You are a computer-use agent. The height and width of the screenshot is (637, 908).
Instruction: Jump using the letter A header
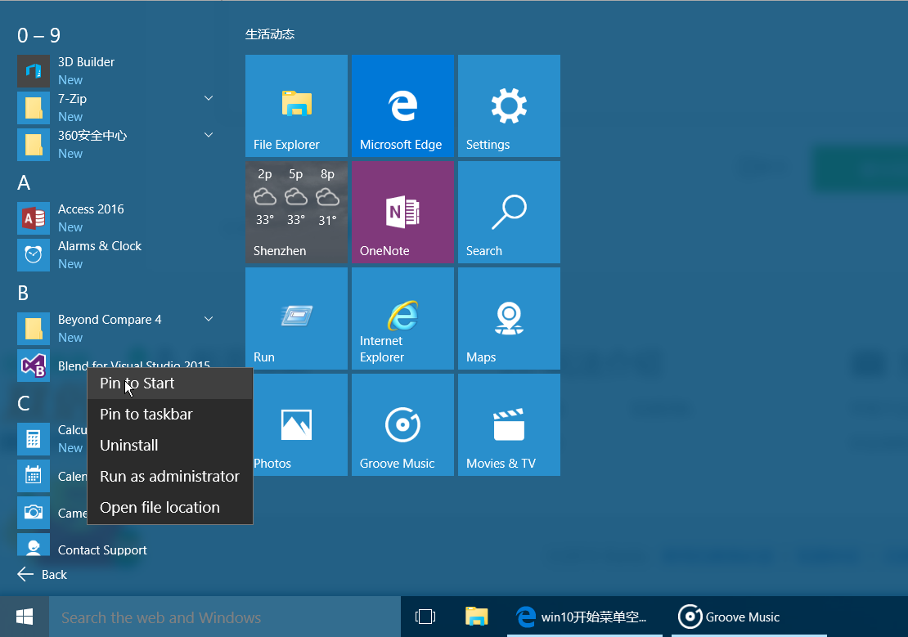pyautogui.click(x=24, y=183)
